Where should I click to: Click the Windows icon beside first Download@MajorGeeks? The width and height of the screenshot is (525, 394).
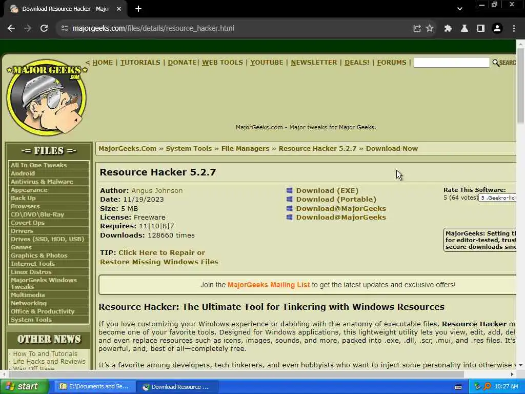point(289,208)
